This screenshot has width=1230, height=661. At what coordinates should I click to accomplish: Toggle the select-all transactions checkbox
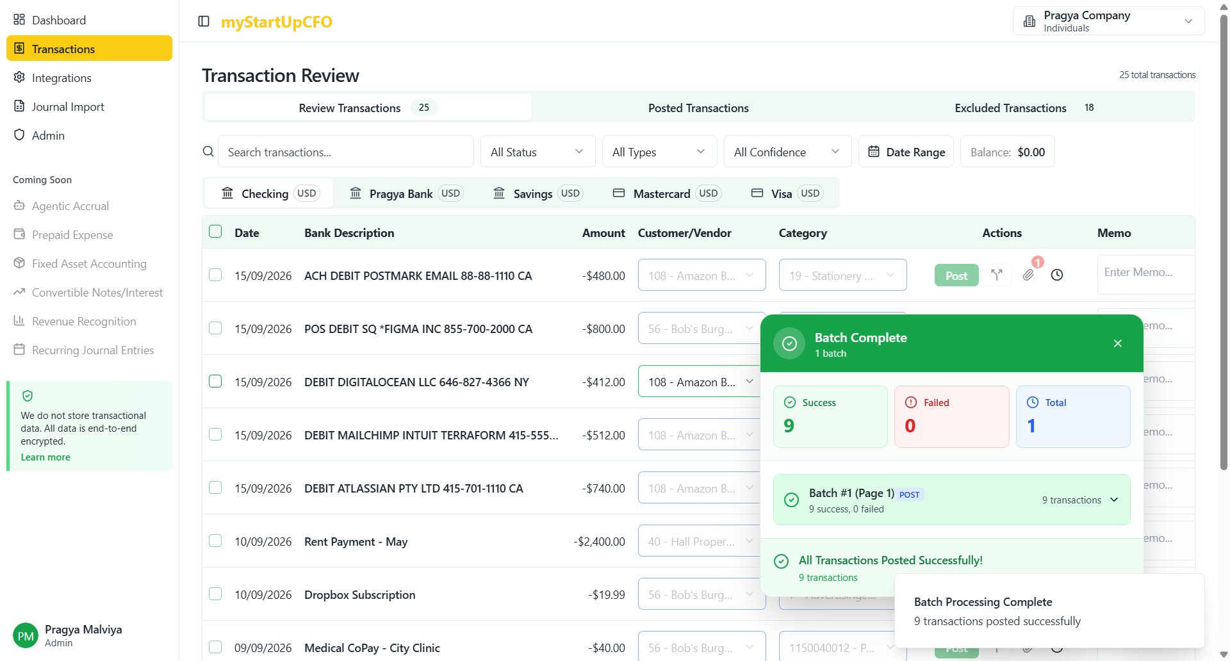click(x=215, y=231)
